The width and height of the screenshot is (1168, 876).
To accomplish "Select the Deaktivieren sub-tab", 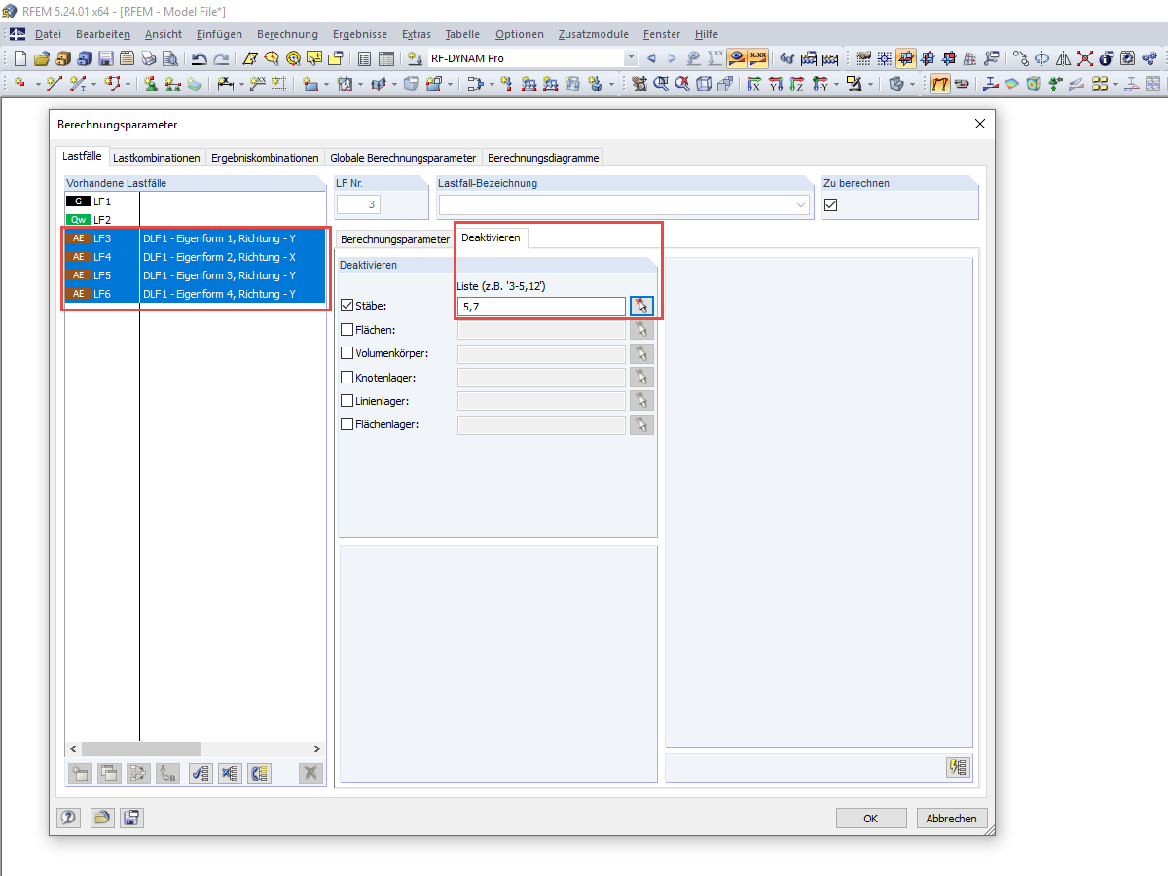I will 491,237.
